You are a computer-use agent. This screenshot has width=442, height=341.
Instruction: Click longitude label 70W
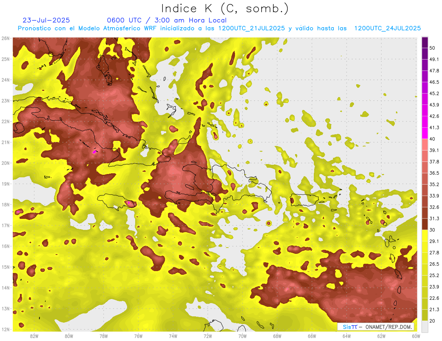click(242, 336)
